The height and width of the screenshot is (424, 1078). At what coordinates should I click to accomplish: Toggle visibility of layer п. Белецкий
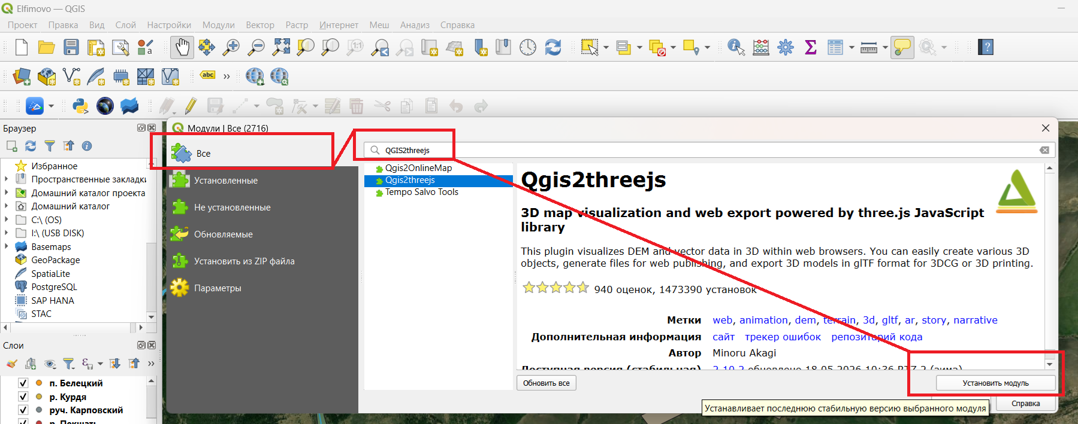[23, 383]
